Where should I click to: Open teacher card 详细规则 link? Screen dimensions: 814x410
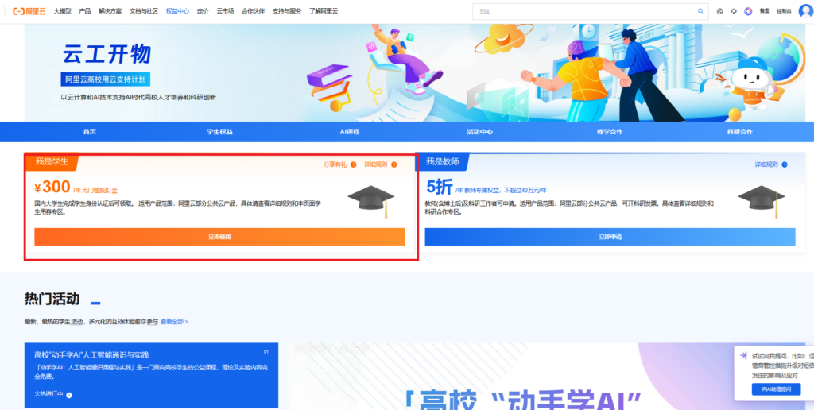[x=766, y=164]
